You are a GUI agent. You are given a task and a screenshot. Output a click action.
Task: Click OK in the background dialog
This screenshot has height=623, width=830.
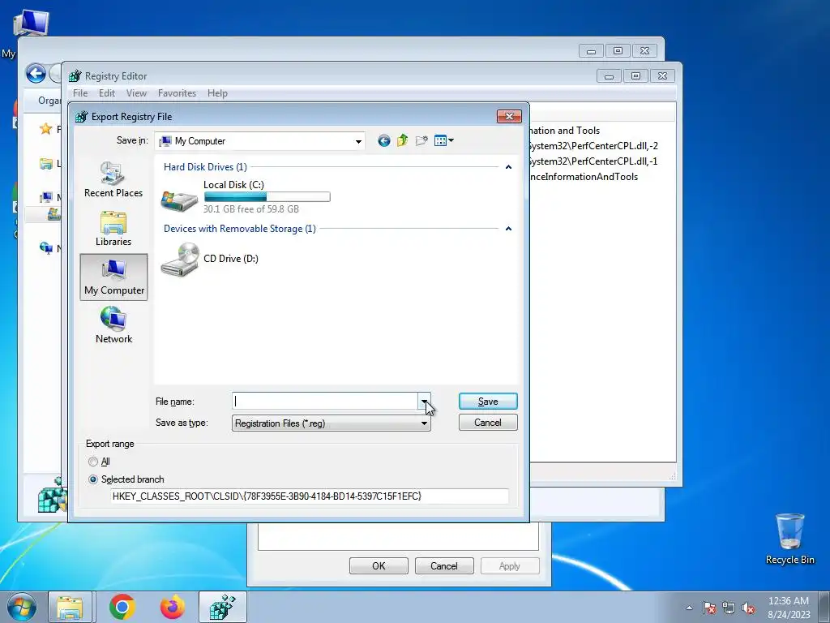[379, 565]
